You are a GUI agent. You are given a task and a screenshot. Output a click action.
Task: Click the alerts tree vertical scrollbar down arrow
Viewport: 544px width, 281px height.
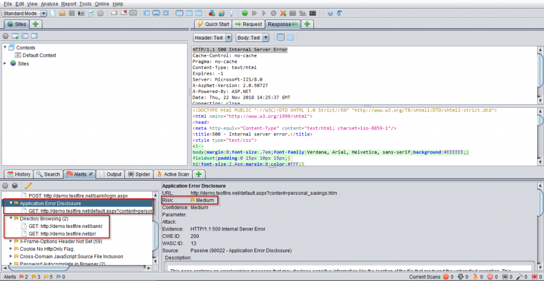coord(156,262)
